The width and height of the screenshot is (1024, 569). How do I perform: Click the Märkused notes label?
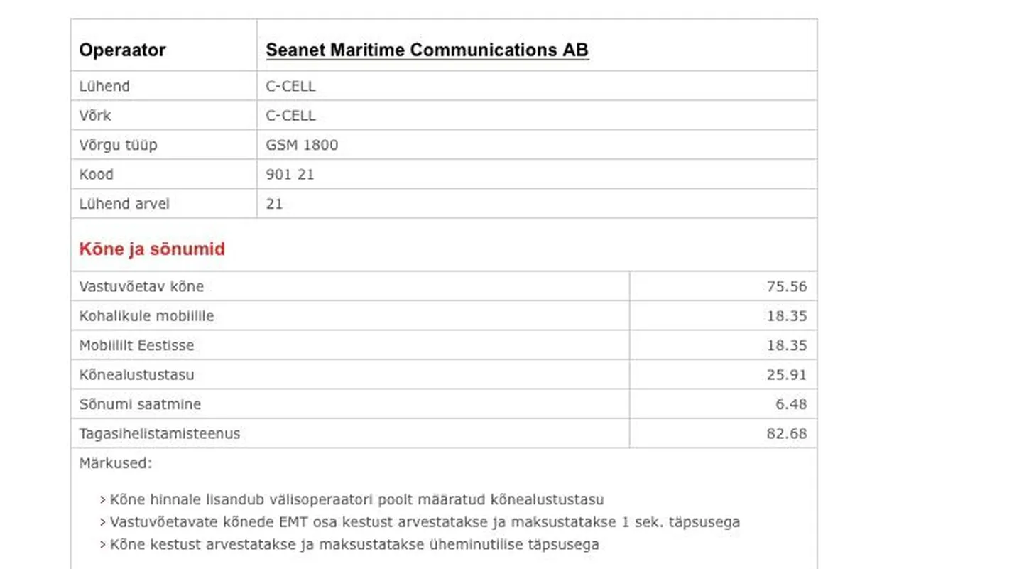click(115, 463)
